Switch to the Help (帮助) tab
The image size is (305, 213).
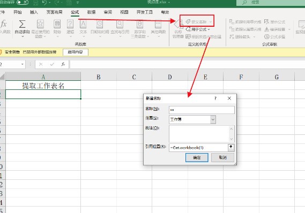(165, 12)
